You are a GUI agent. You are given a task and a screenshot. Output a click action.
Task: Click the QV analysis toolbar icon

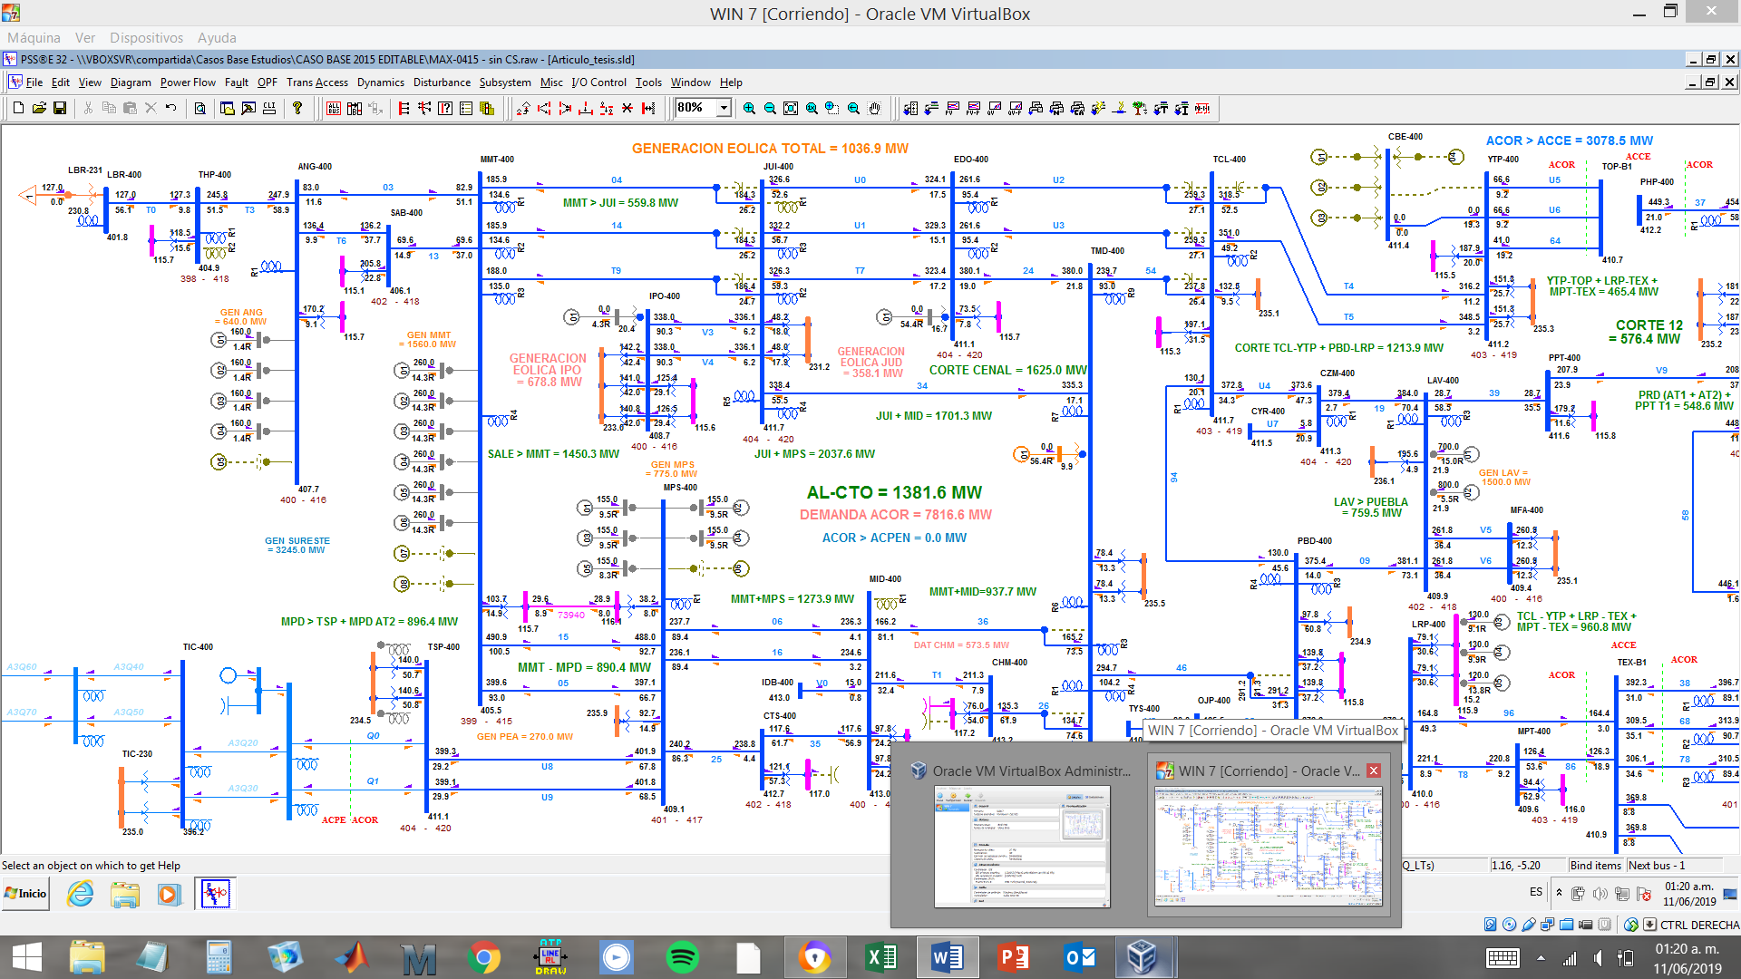click(x=994, y=108)
